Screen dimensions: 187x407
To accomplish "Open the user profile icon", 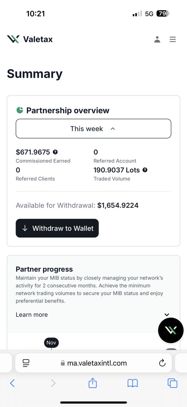I will (157, 40).
